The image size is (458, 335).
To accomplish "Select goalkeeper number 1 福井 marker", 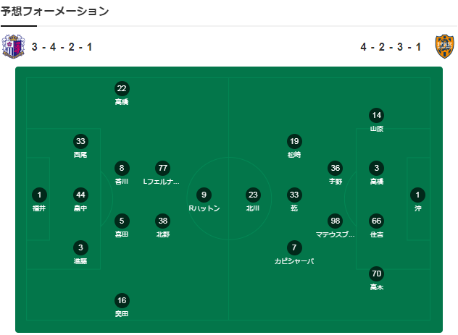I will (x=39, y=195).
